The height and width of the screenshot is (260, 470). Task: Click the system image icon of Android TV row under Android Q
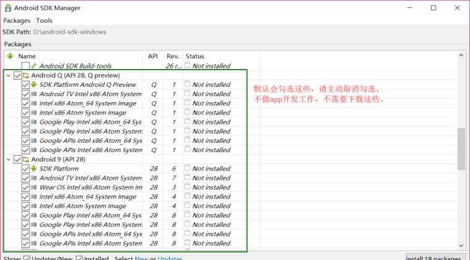pos(33,94)
